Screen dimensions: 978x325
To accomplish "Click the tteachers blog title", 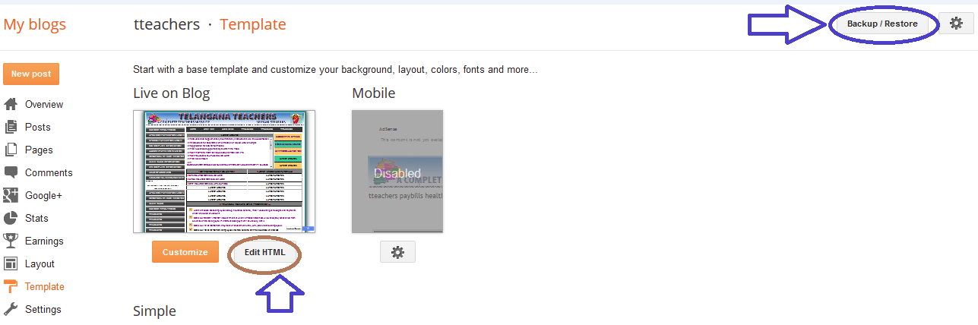I will point(167,24).
